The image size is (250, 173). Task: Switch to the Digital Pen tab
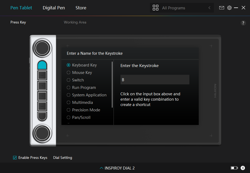click(x=54, y=8)
